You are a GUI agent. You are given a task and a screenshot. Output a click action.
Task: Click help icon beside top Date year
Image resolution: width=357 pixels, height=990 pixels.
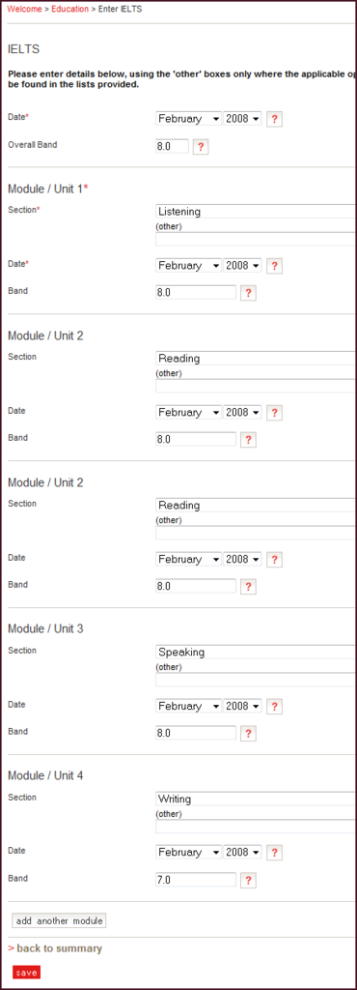coord(275,119)
